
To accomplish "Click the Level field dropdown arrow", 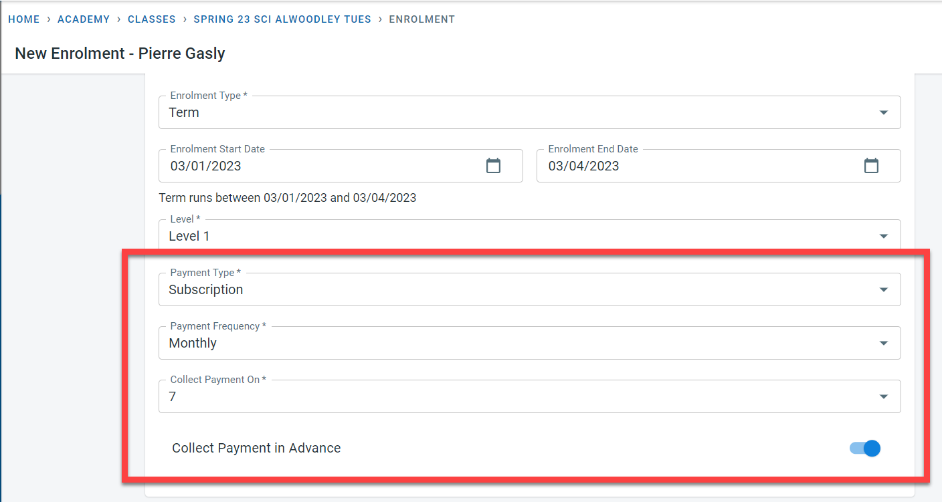I will 884,236.
